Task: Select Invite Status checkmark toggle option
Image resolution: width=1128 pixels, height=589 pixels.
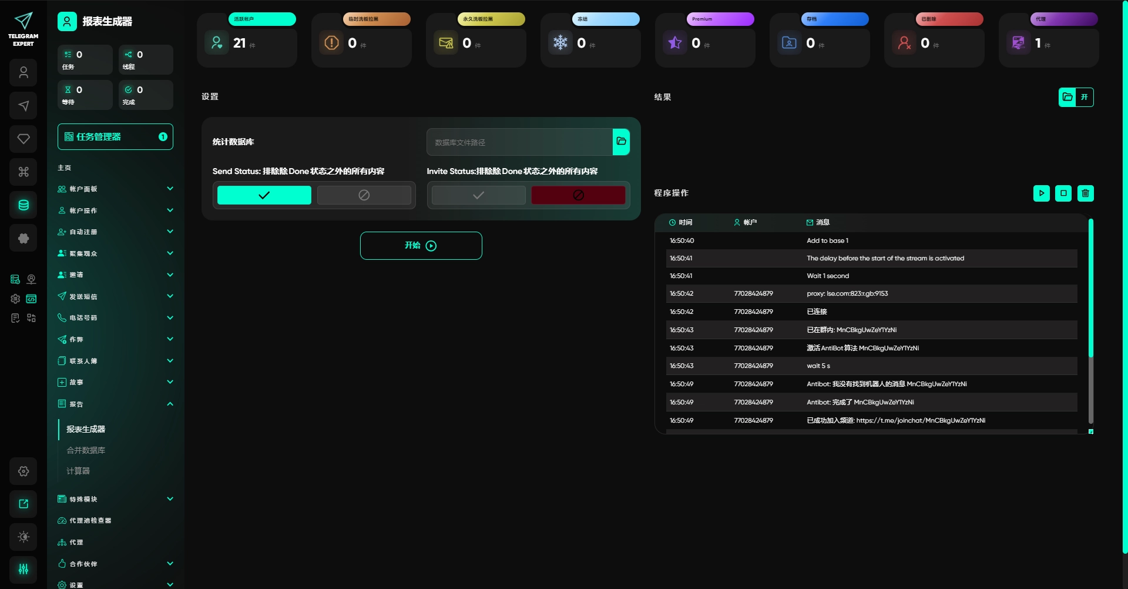Action: [x=479, y=195]
